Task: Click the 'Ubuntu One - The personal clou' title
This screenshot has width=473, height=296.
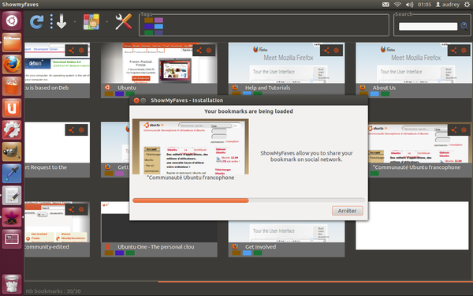Action: (x=156, y=247)
